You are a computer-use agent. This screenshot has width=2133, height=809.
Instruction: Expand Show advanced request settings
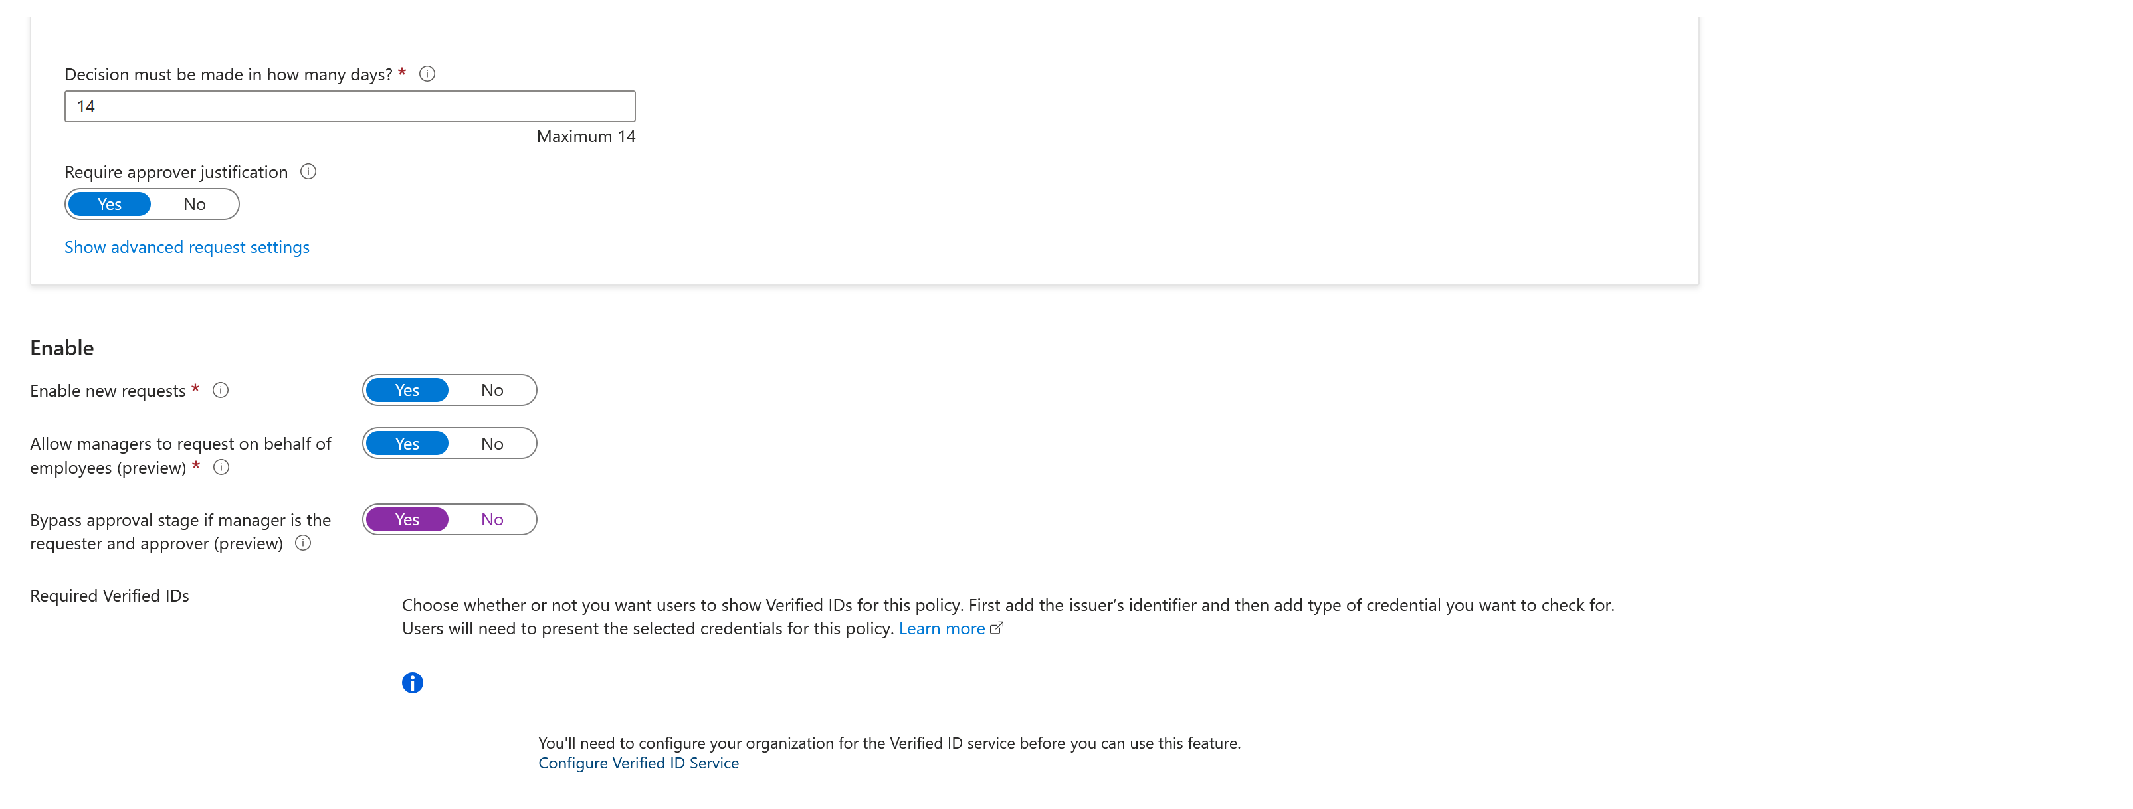point(187,248)
